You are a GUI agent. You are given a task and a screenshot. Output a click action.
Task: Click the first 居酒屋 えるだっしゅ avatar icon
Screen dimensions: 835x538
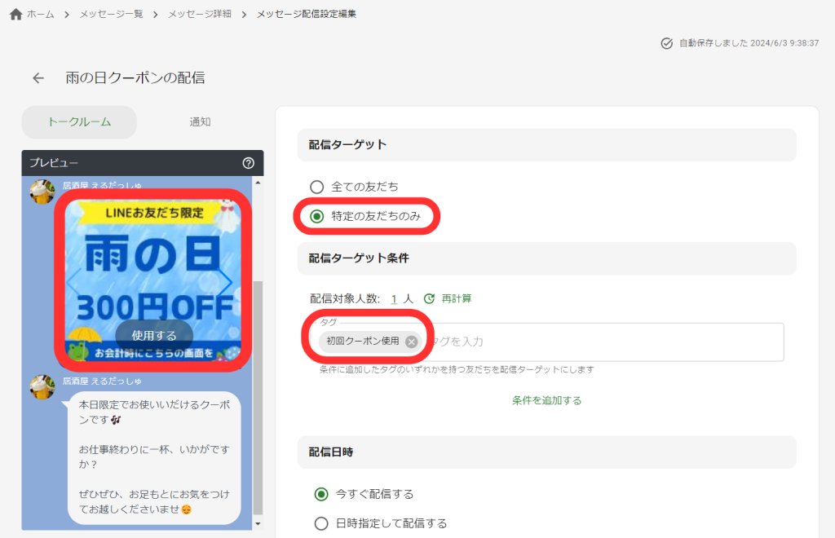[x=42, y=192]
